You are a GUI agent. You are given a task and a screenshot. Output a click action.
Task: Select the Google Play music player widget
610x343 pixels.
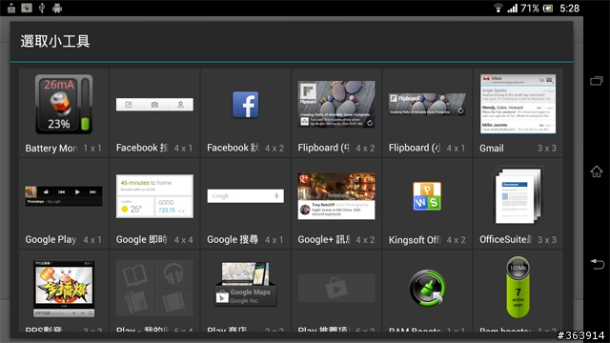point(64,195)
